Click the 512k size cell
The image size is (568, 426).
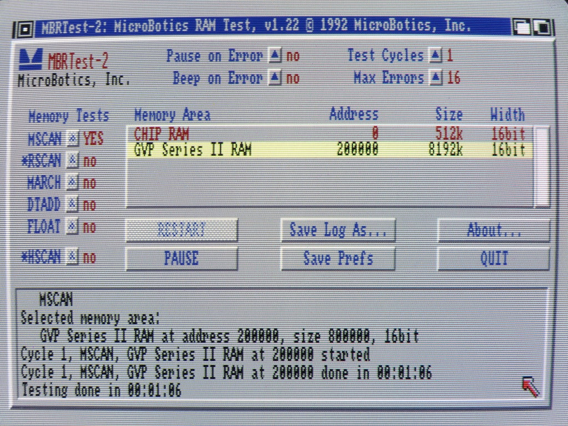pos(449,134)
